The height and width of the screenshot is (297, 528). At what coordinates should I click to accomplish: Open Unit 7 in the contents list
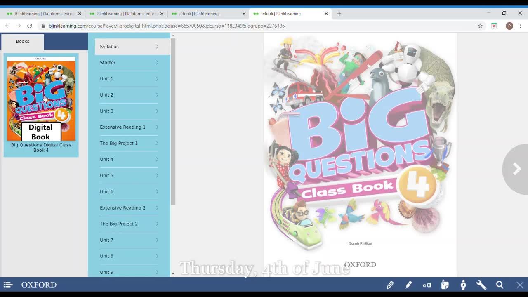(129, 240)
